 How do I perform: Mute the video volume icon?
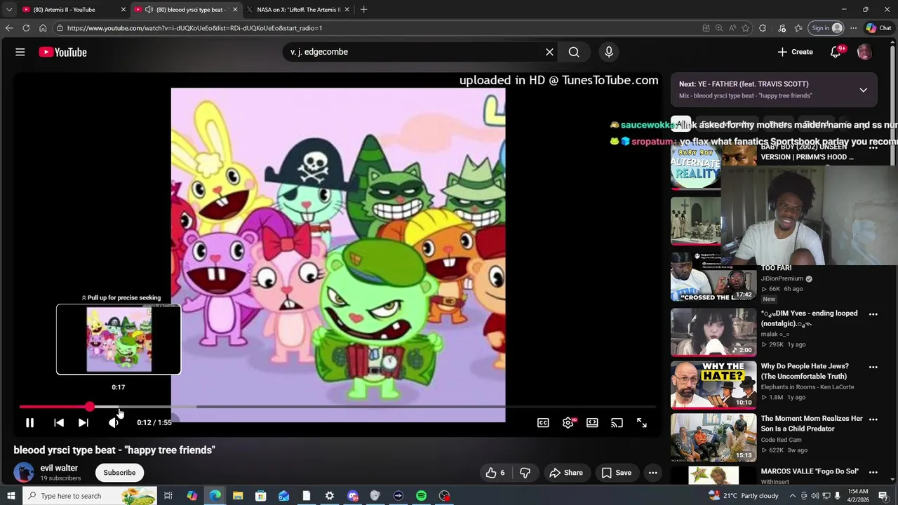[x=114, y=423]
